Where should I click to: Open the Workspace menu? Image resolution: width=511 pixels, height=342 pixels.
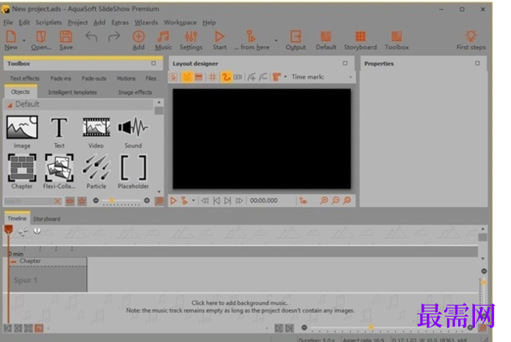tap(180, 23)
